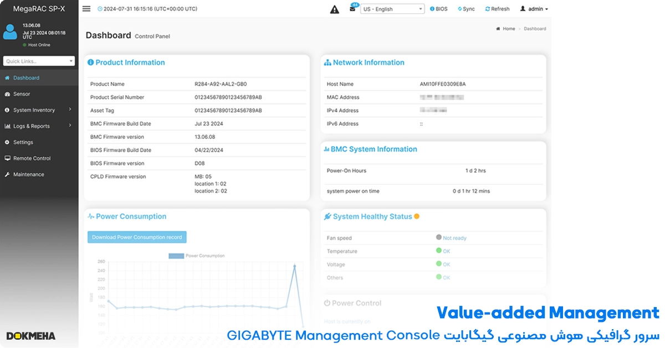Open the warning triangle alerts icon

(335, 9)
